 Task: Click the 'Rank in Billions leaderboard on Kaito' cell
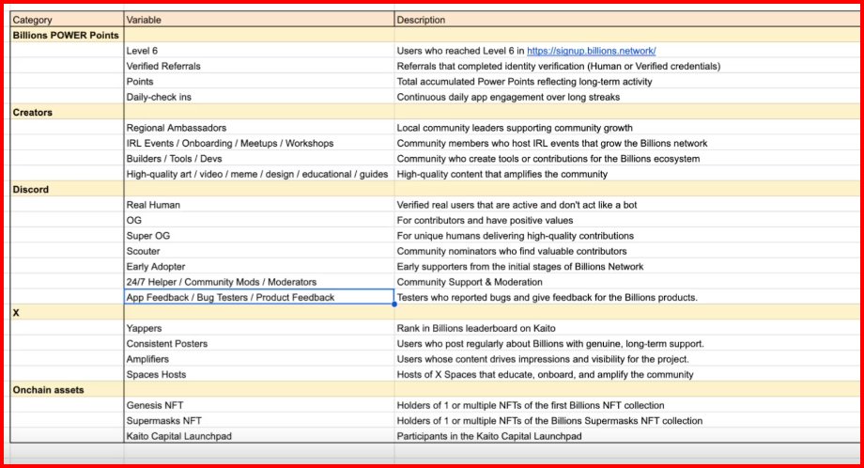tap(627, 328)
